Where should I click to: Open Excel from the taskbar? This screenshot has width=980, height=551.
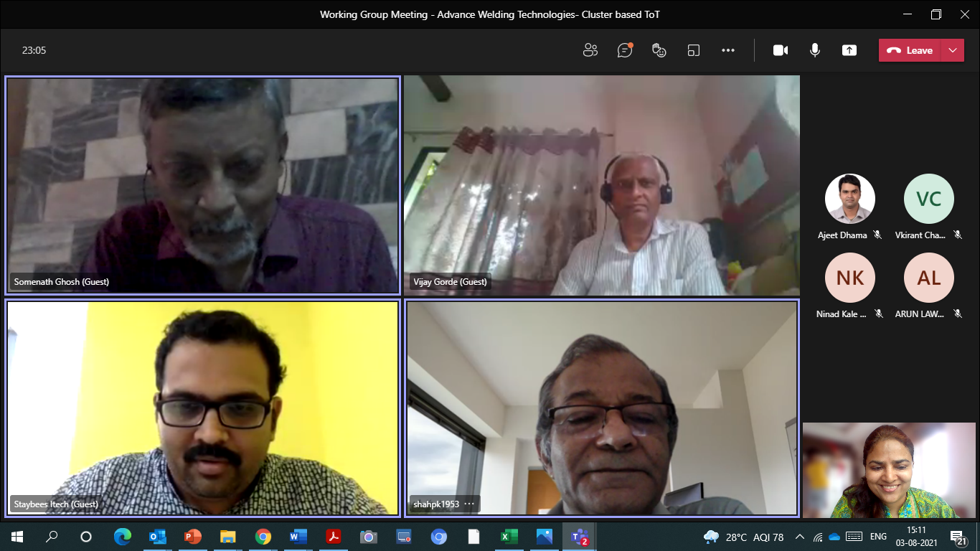click(x=509, y=537)
